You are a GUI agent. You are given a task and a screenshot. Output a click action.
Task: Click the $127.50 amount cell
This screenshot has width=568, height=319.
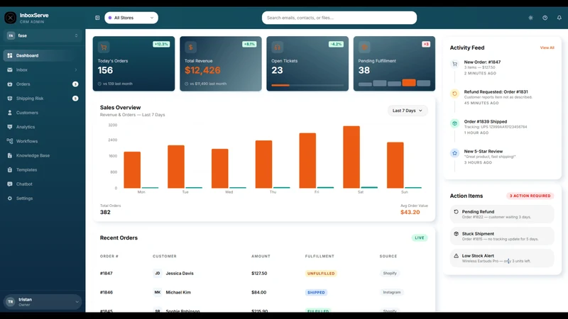259,274
